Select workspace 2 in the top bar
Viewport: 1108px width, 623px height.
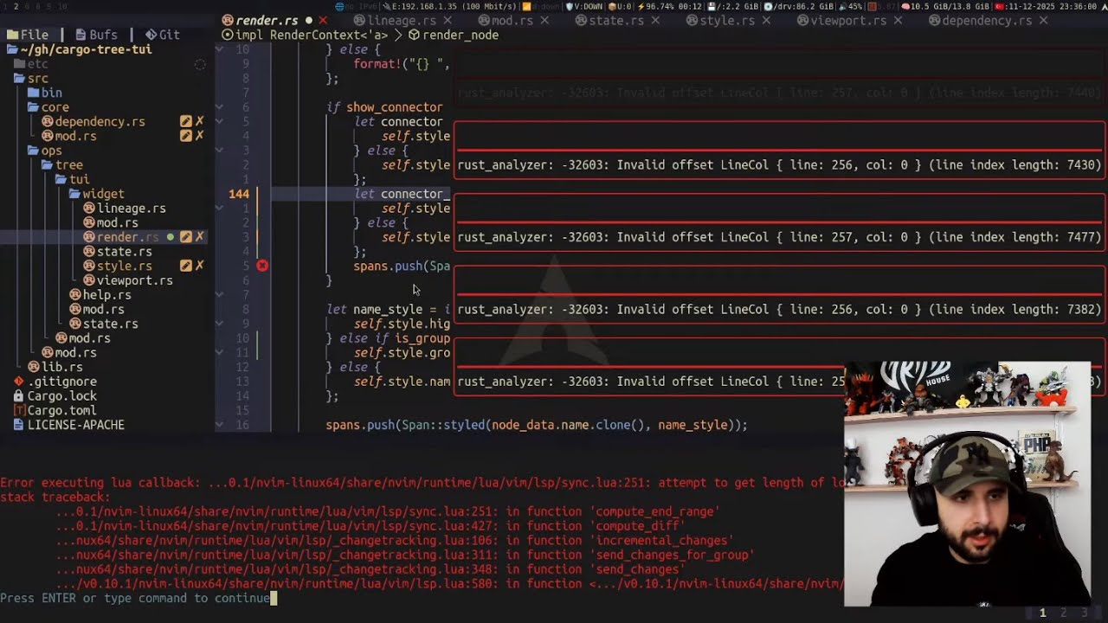coord(16,6)
